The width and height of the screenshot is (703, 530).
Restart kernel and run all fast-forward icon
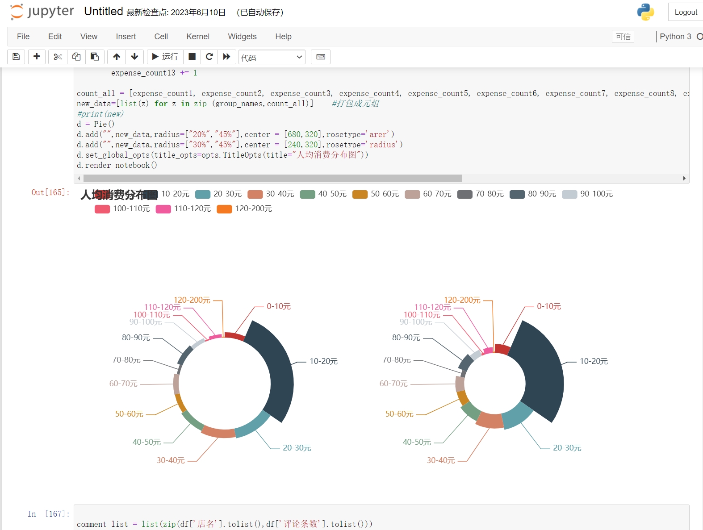tap(226, 57)
